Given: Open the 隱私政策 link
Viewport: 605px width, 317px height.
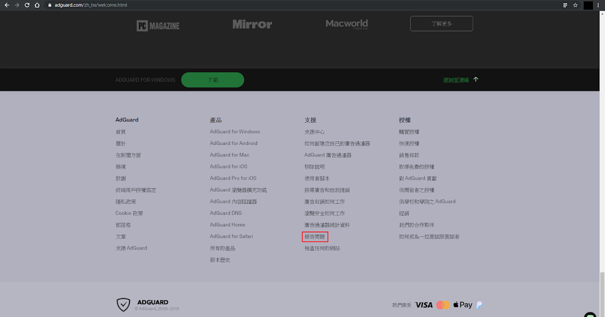Looking at the screenshot, I should [x=126, y=201].
